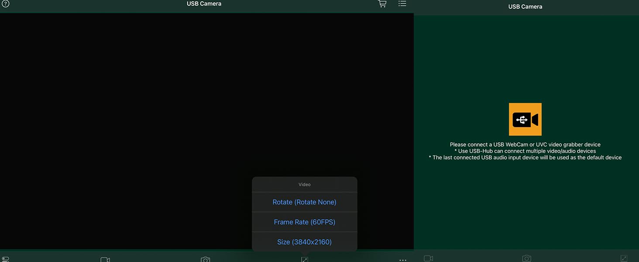Image resolution: width=639 pixels, height=262 pixels.
Task: Select Rotate (Rotate None) option
Action: 304,202
